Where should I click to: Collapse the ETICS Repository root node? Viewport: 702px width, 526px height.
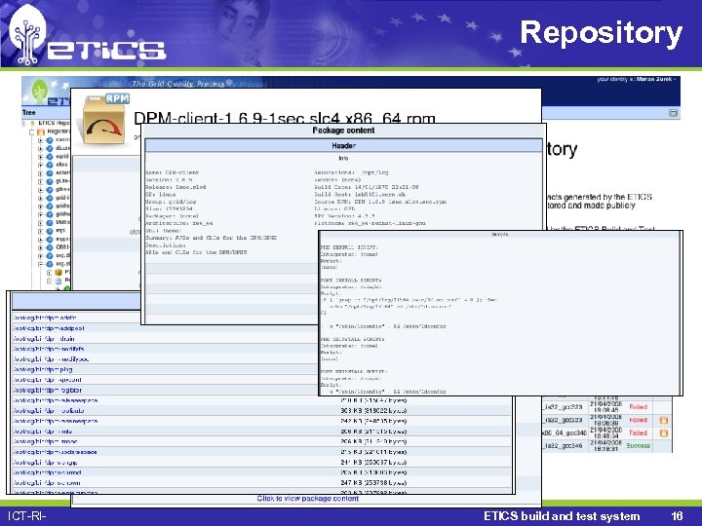pos(23,124)
